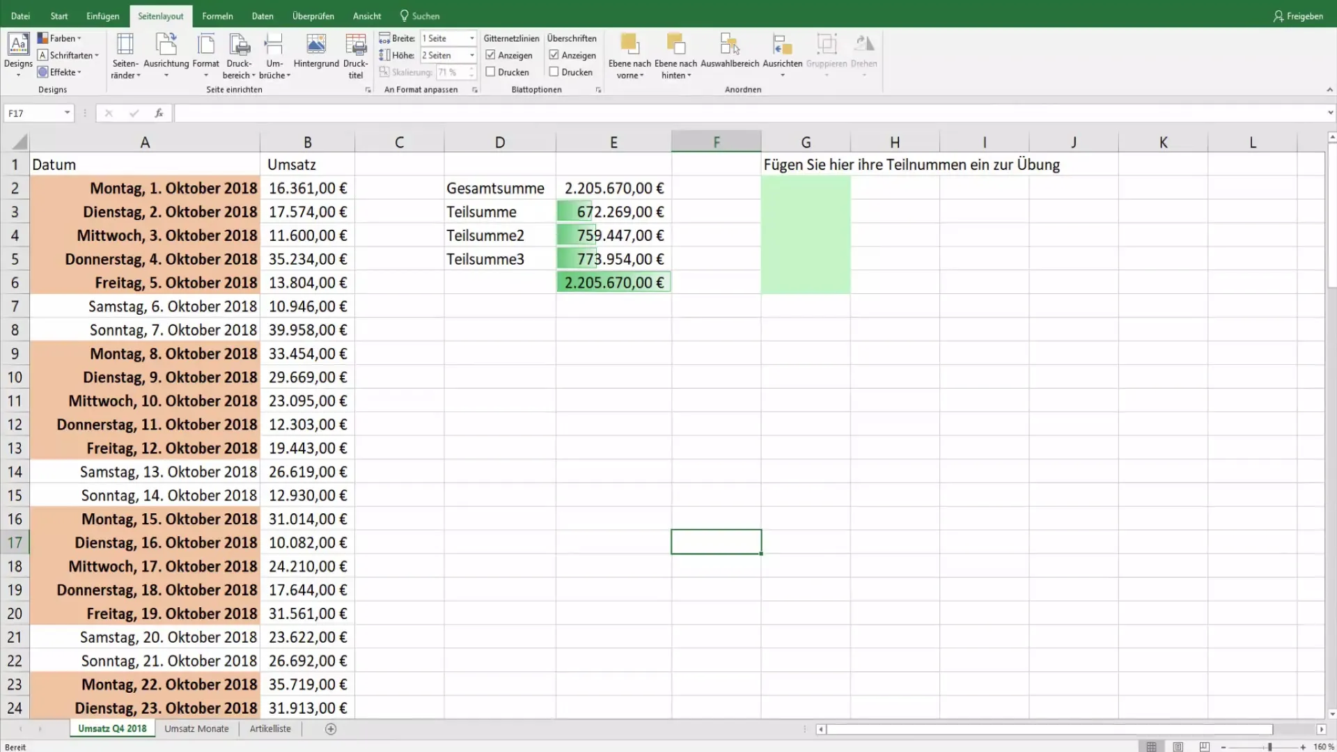The image size is (1337, 752).
Task: Open the Schriftarten theme fonts menu
Action: pos(68,55)
